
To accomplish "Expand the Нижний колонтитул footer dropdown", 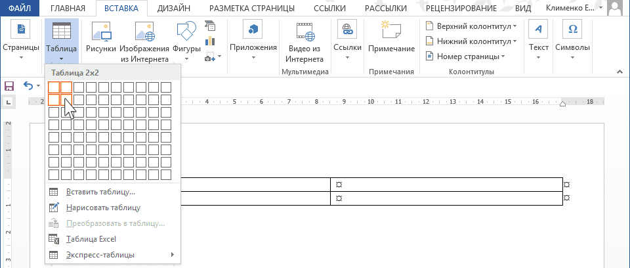I will pos(514,41).
